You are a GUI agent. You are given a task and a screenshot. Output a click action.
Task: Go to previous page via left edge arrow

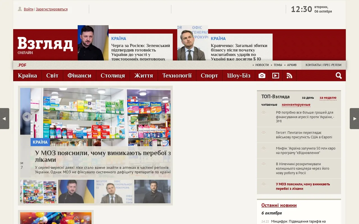(x=4, y=118)
